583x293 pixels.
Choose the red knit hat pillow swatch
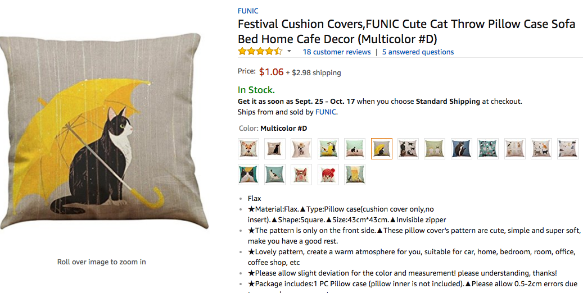328,175
